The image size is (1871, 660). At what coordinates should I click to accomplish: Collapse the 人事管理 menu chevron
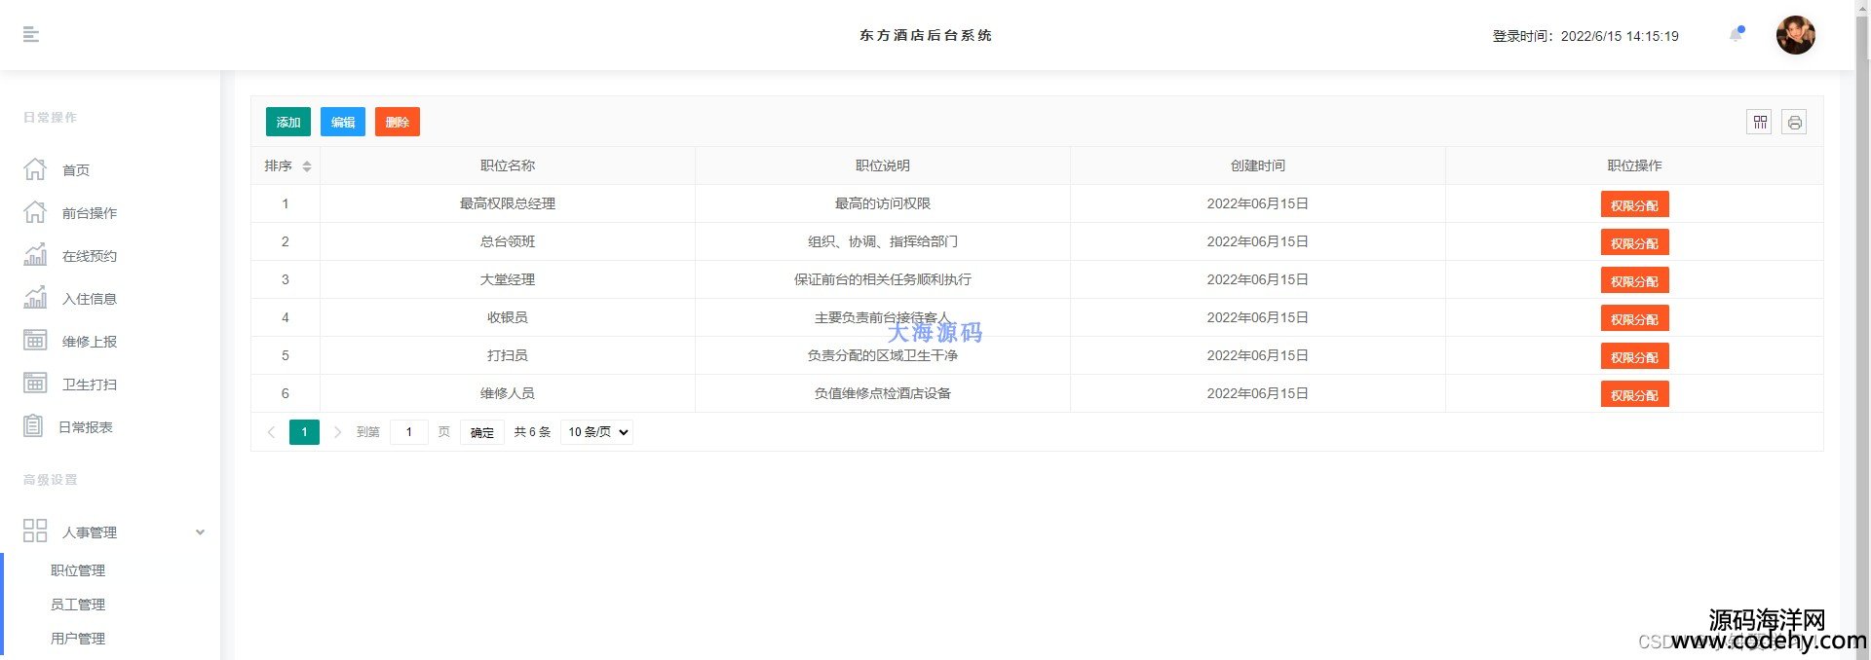pyautogui.click(x=200, y=532)
